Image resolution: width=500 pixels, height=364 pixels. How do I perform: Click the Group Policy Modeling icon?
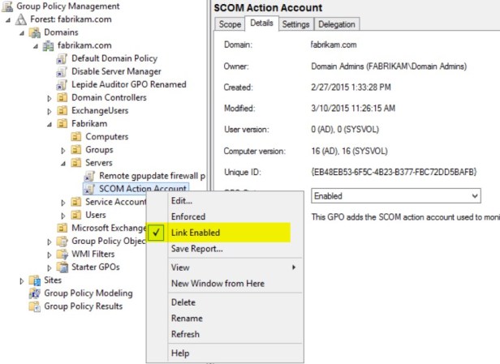pos(34,293)
